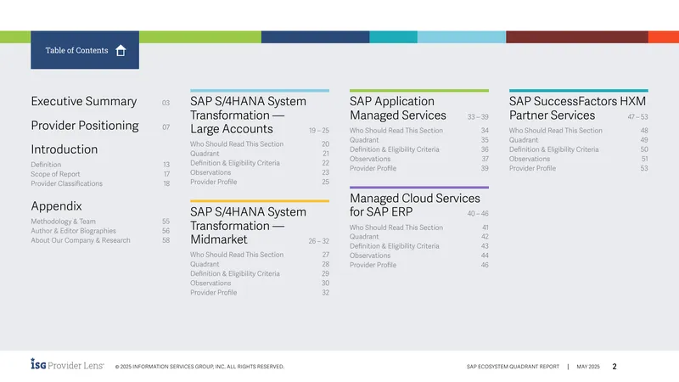Open SAP Application Managed Services heading
Viewport: 679px width, 382px height.
tap(398, 109)
